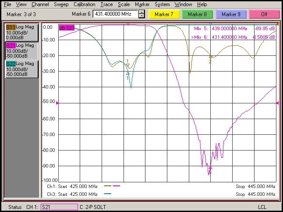Select the S22 Log Mag trace panel

coord(21,69)
